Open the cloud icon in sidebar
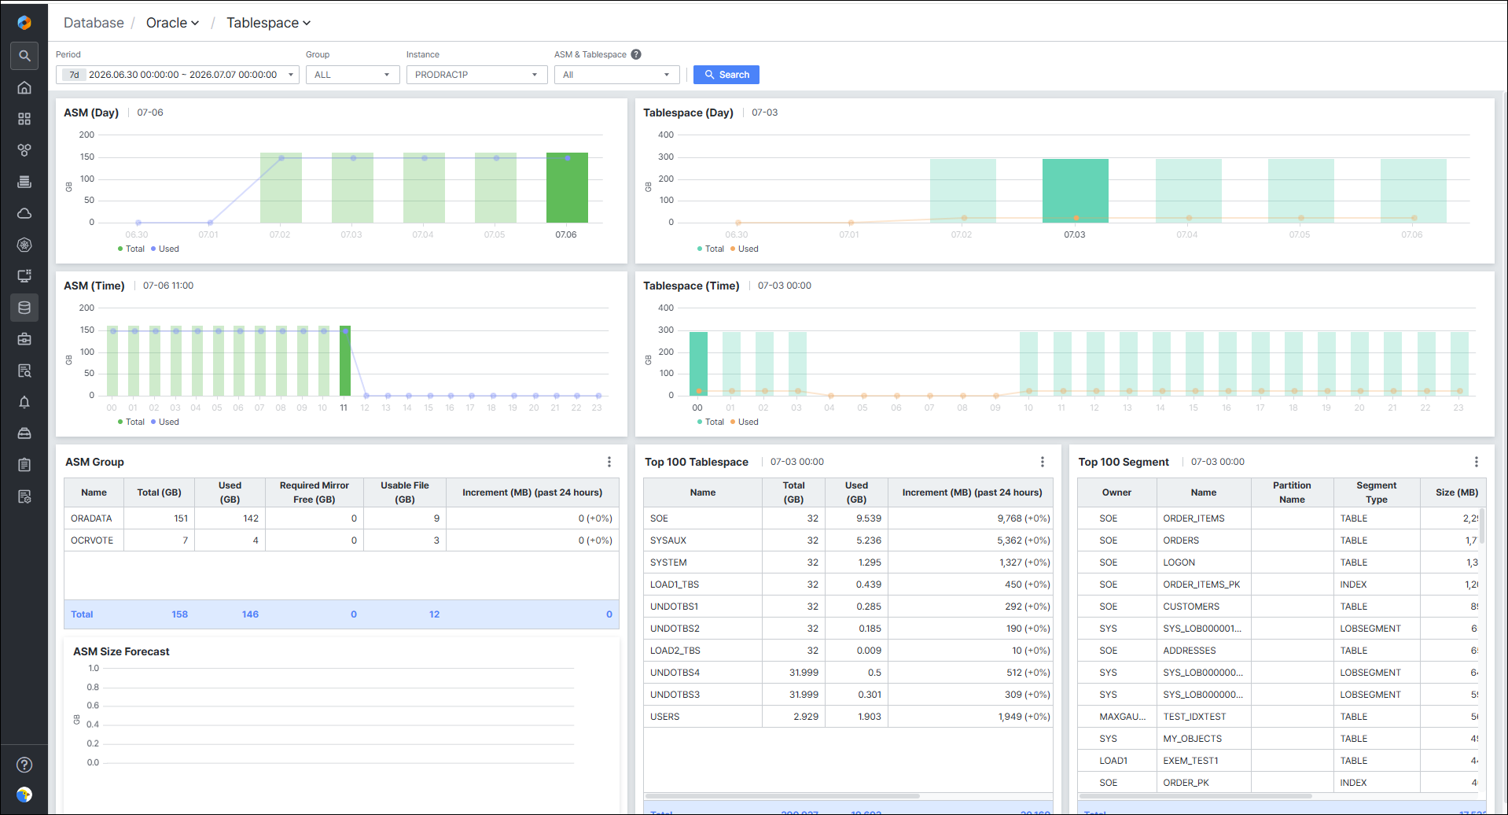 coord(24,213)
